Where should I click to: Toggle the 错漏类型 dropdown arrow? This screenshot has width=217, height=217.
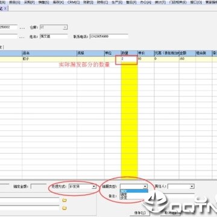pos(145,187)
